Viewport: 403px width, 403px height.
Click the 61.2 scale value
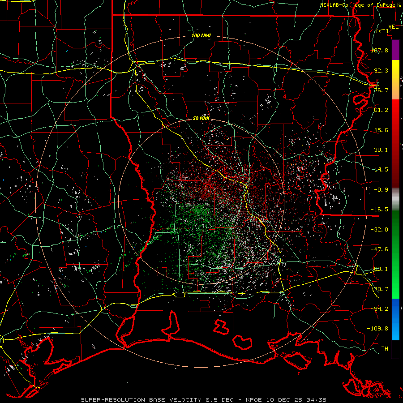381,110
